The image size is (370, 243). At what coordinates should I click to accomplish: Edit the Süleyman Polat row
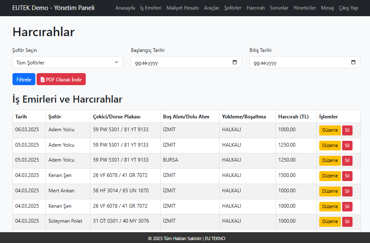point(330,221)
